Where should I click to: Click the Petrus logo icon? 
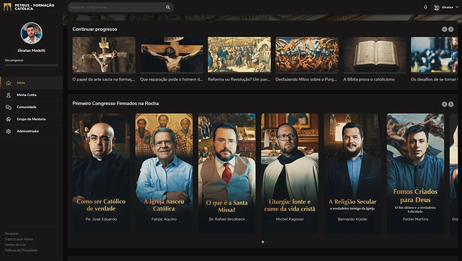pyautogui.click(x=8, y=7)
